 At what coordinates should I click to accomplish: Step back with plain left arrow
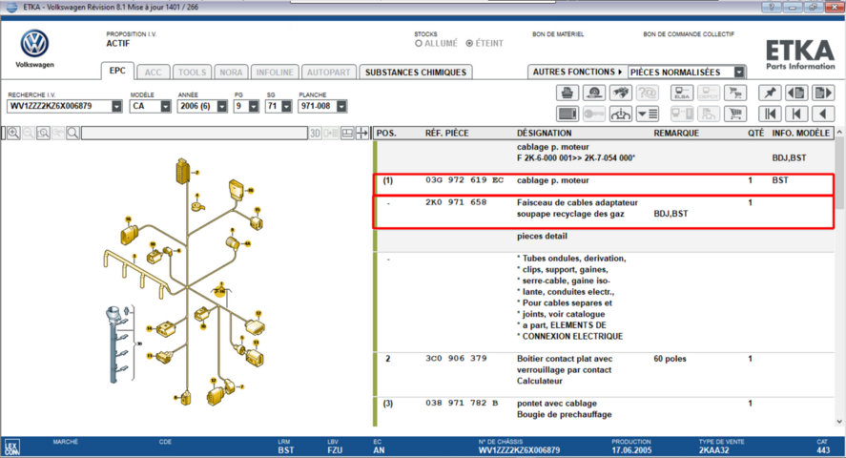[823, 114]
